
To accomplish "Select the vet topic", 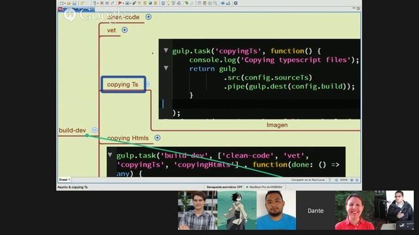I will pos(111,31).
